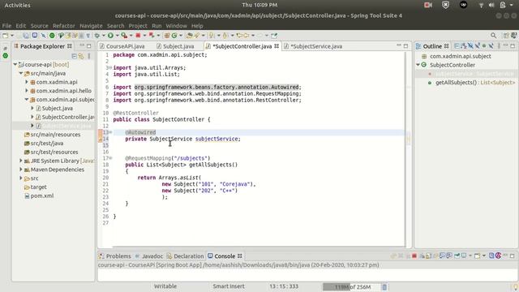Select the target folder in Package Explorer

pos(38,187)
